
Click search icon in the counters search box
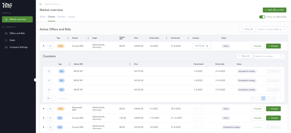[x=281, y=56]
